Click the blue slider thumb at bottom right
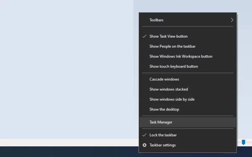Screen dimensions: 252x157 point(243,142)
